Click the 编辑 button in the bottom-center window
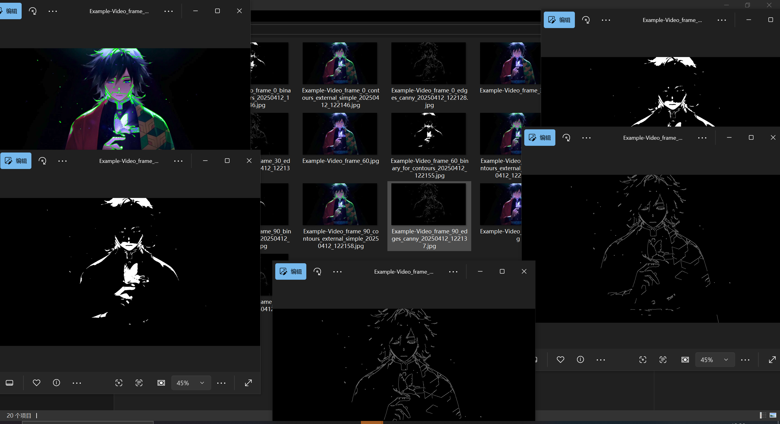780x424 pixels. tap(290, 271)
